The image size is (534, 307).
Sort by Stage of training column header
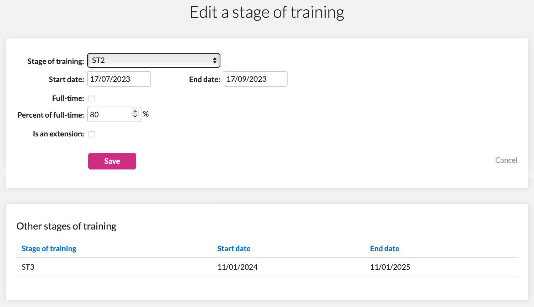point(49,248)
